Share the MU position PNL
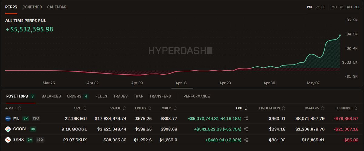Viewport: 364px width, 151px height. click(x=246, y=118)
